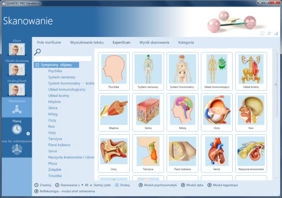The width and height of the screenshot is (282, 198).
Task: Select Układ immunologiczny in the tree
Action: [67, 90]
